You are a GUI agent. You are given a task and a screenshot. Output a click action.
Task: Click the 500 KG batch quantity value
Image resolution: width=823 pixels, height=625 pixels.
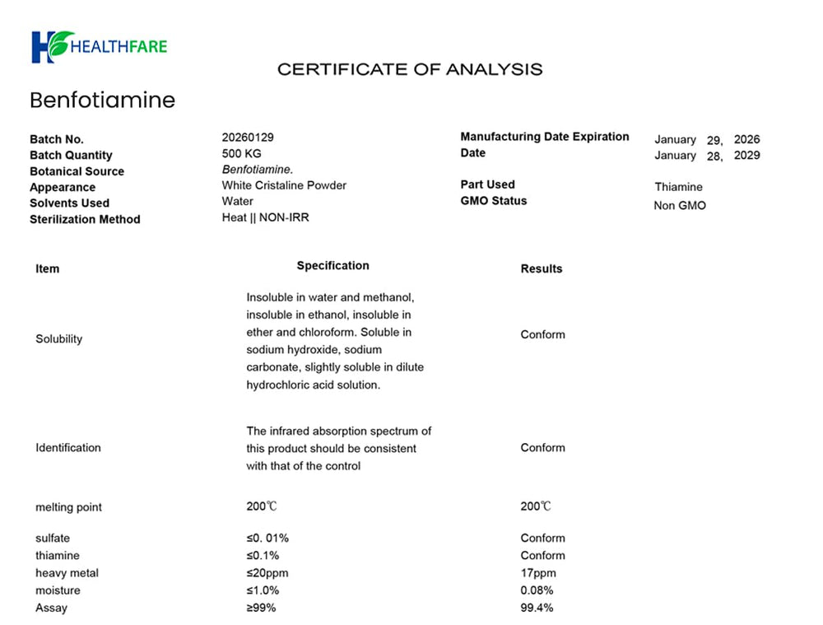[241, 154]
